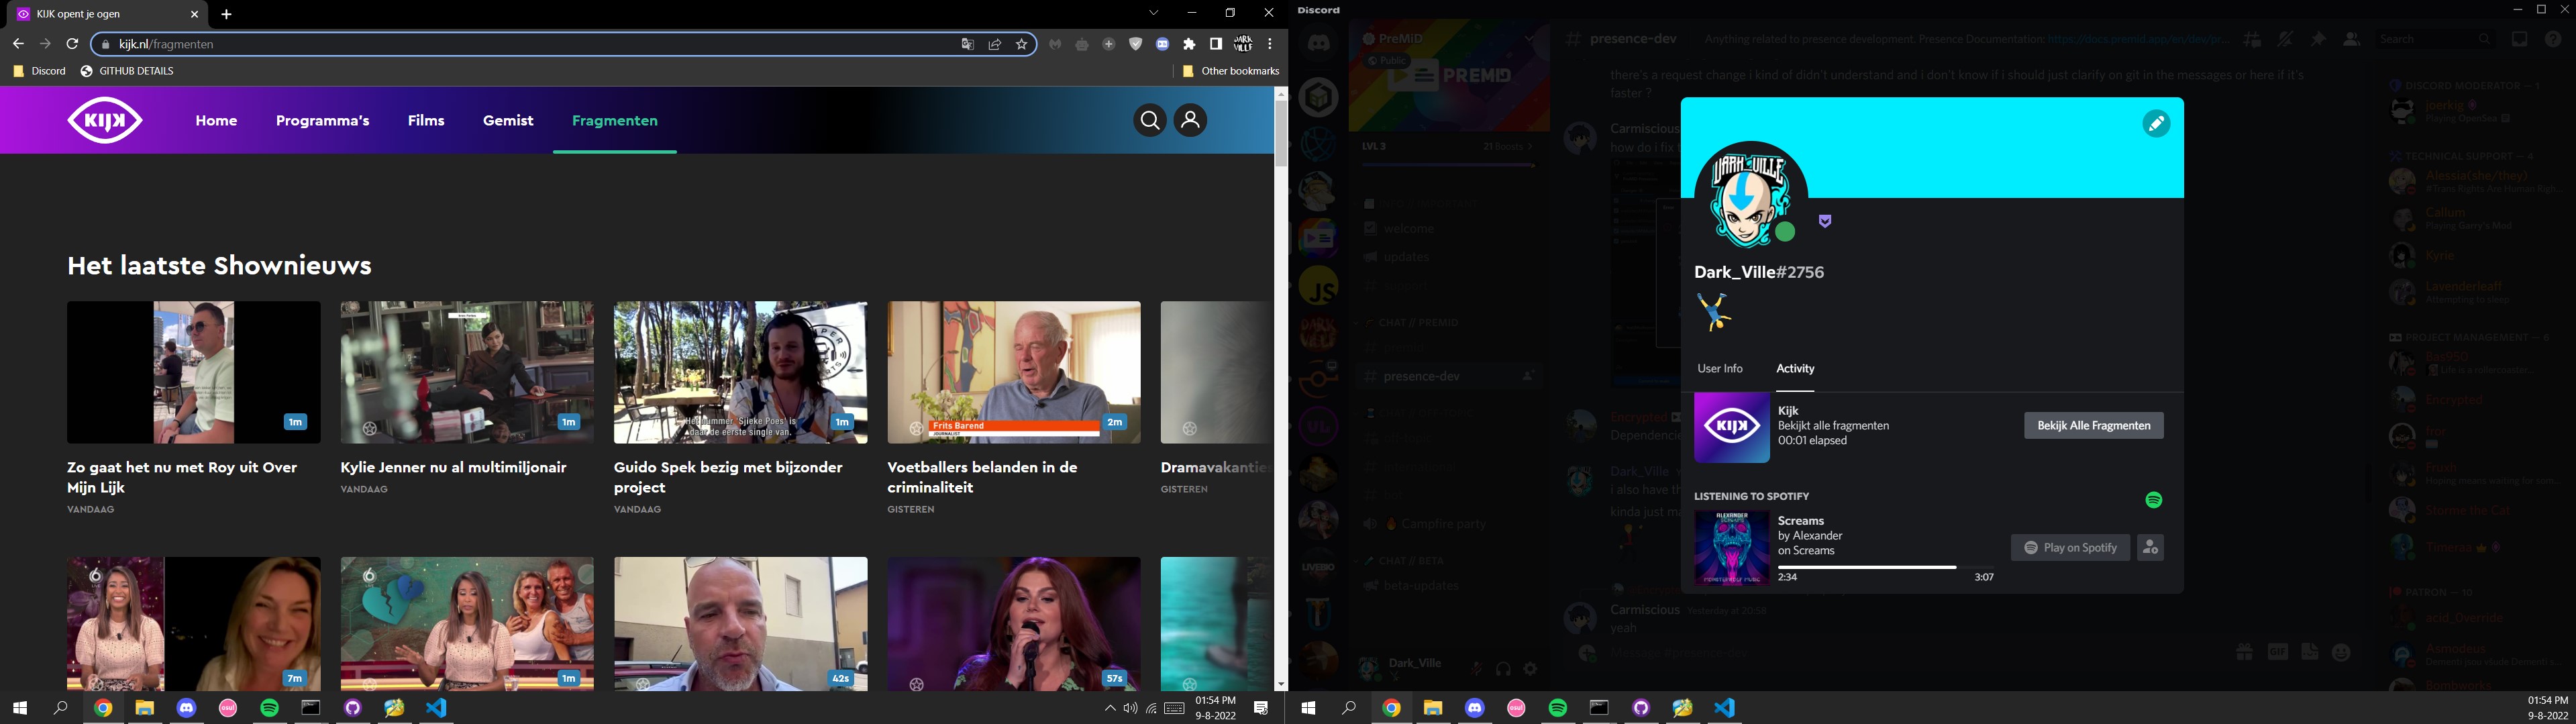Viewport: 2576px width, 724px height.
Task: Select the Activity tab in profile
Action: [x=1795, y=369]
